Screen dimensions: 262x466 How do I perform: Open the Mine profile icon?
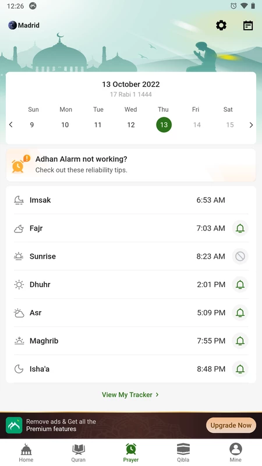236,449
